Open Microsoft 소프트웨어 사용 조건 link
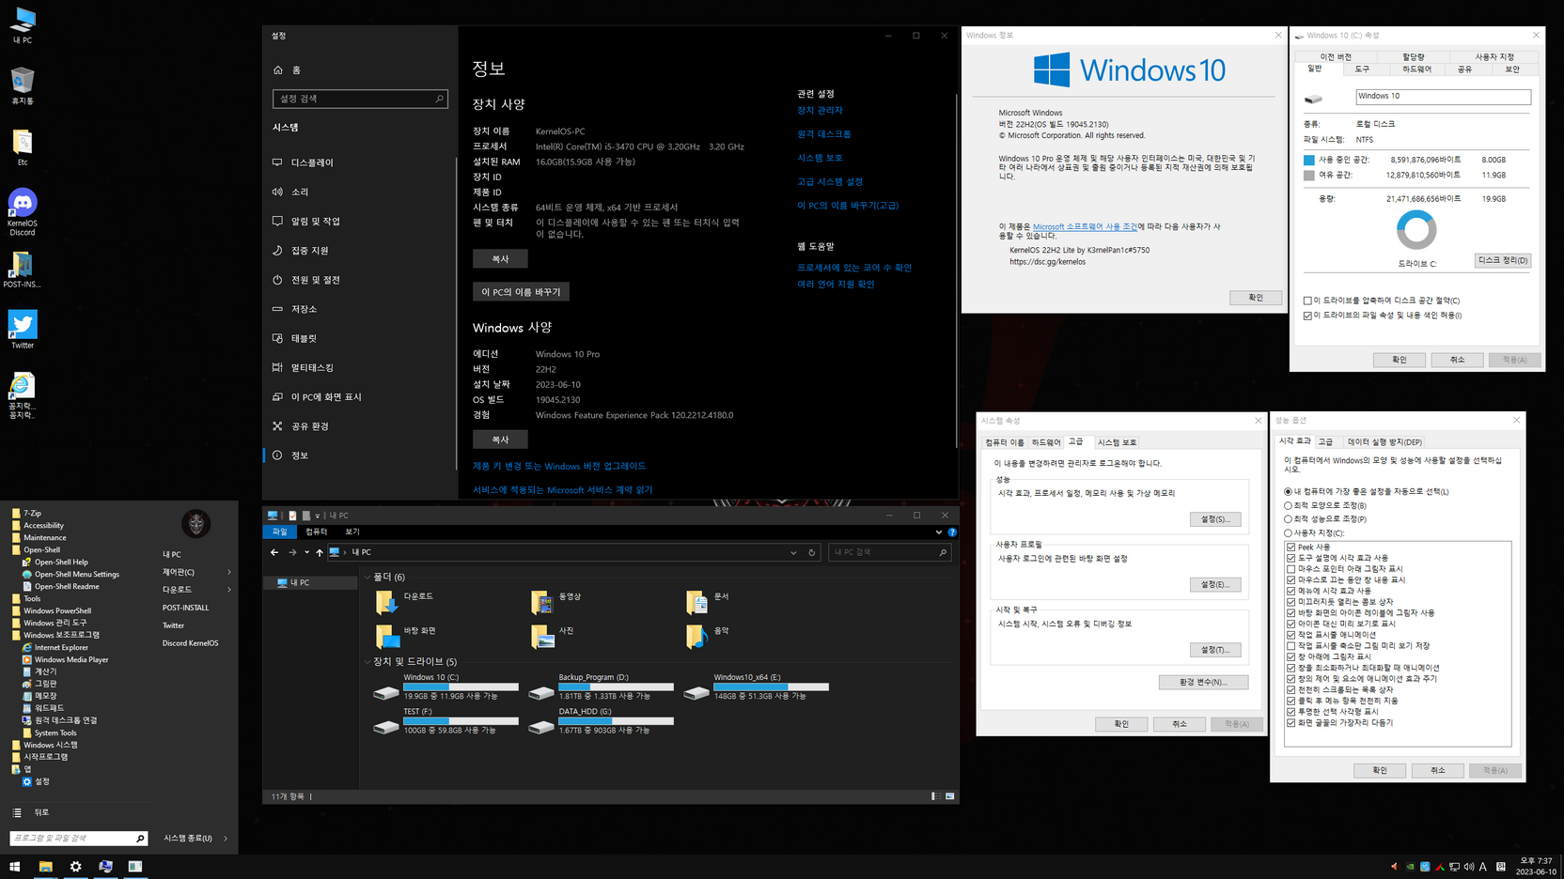Viewport: 1564px width, 879px height. [x=1085, y=226]
